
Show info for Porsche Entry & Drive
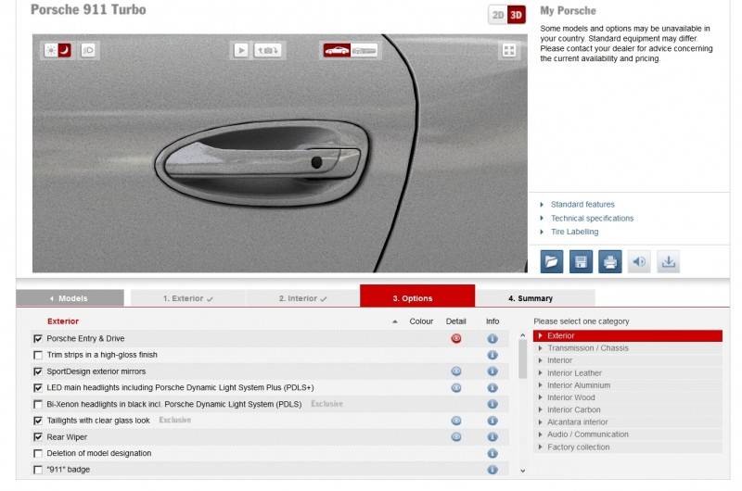[493, 339]
